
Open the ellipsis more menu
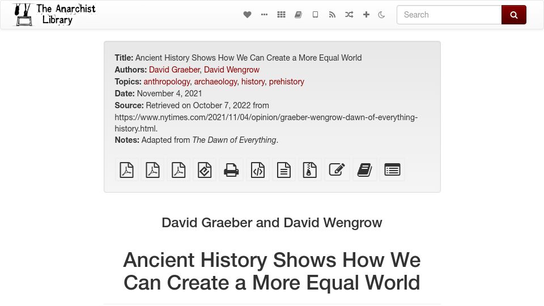(265, 15)
